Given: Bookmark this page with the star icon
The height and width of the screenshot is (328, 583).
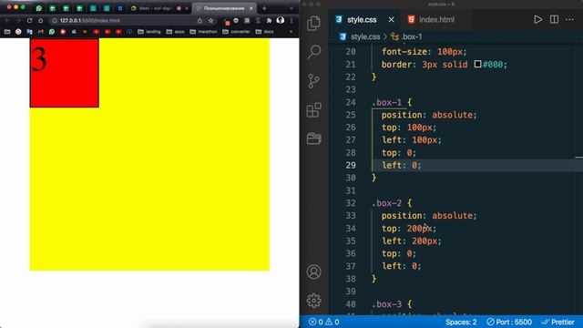Looking at the screenshot, I should coord(210,21).
